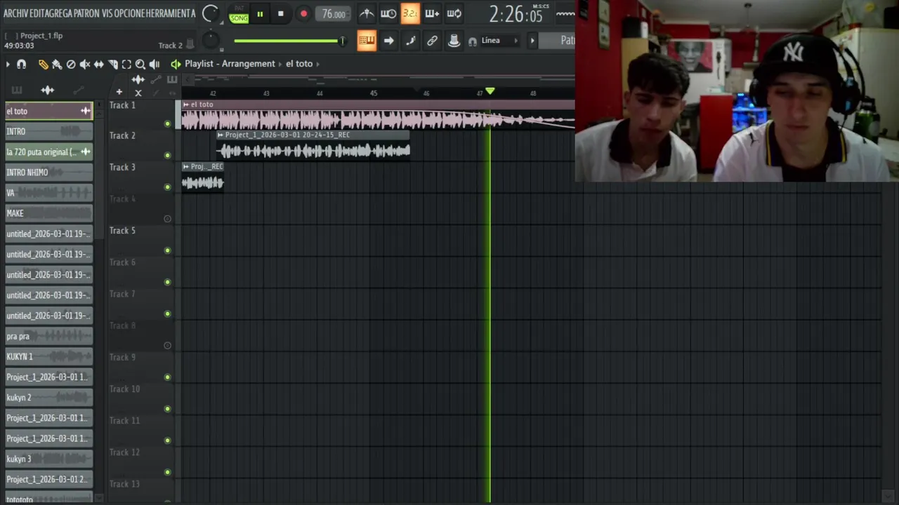This screenshot has width=899, height=505.
Task: Select the Zoom magnifier tool
Action: coord(140,64)
